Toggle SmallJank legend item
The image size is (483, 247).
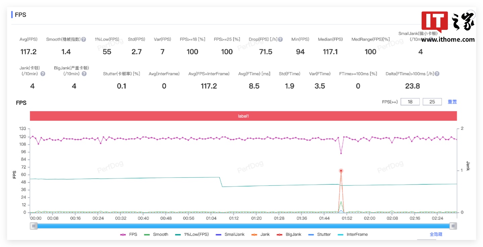pos(230,234)
